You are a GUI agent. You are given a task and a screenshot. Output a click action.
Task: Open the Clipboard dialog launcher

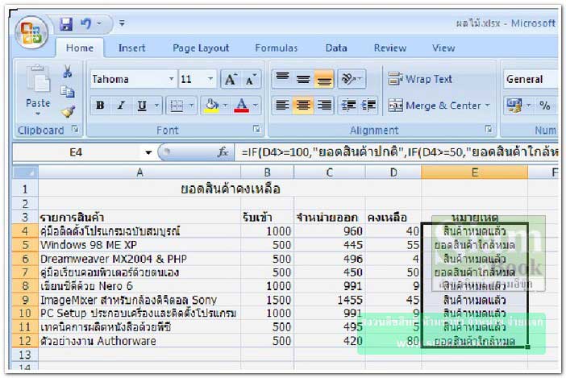click(75, 129)
